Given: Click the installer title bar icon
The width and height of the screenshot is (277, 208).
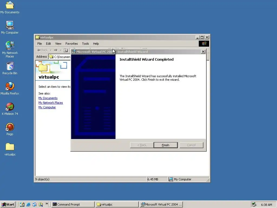Looking at the screenshot, I should [74, 52].
